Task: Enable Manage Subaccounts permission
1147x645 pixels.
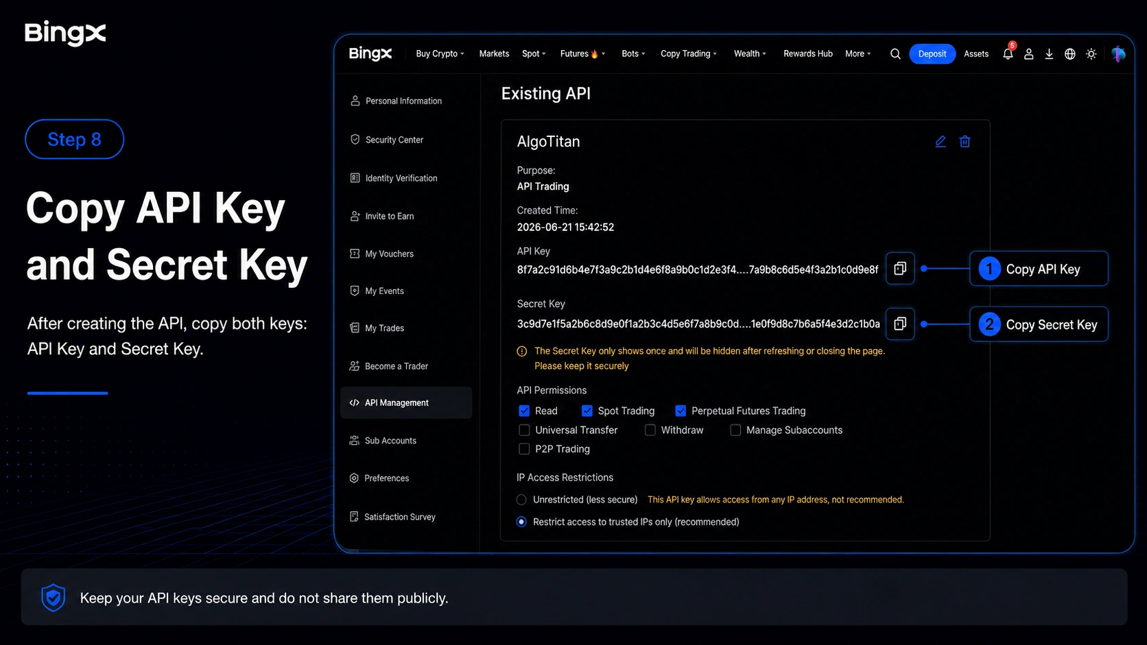Action: click(x=735, y=430)
